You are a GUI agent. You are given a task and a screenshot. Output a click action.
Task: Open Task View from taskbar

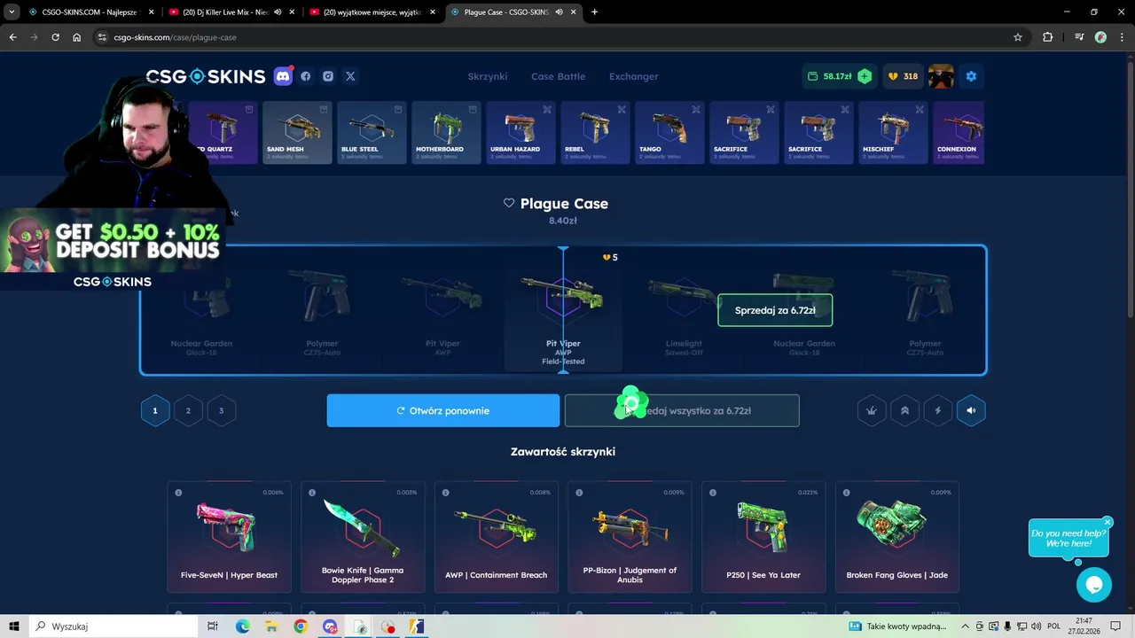point(213,626)
